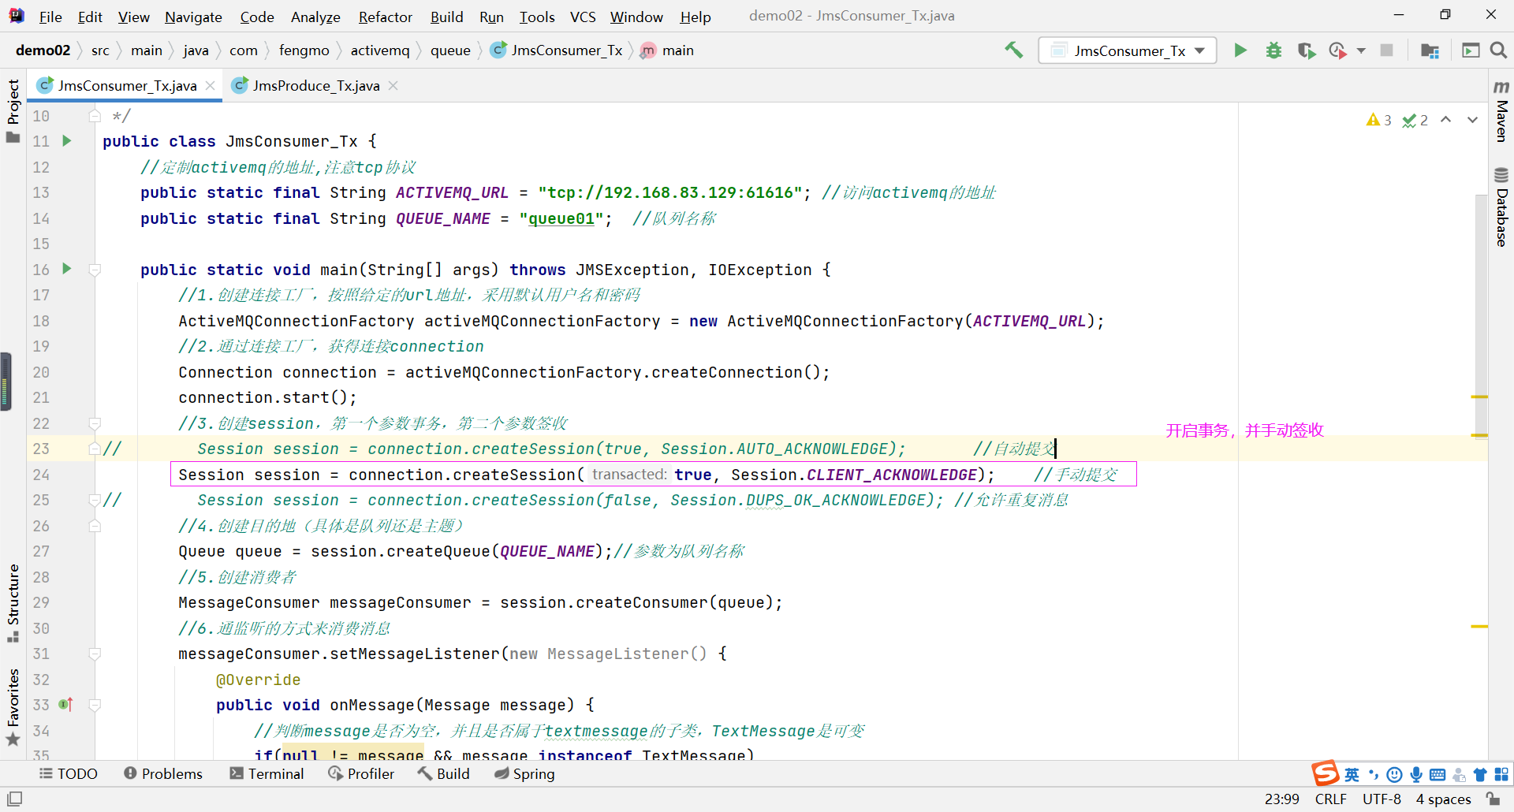Collapse the listener fold at line 31
Image resolution: width=1514 pixels, height=812 pixels.
click(x=95, y=654)
